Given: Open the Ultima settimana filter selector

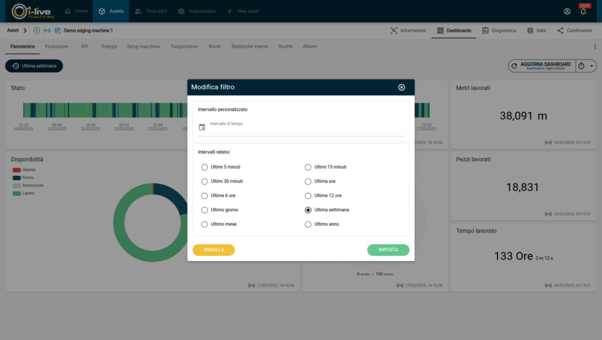Looking at the screenshot, I should click(34, 66).
